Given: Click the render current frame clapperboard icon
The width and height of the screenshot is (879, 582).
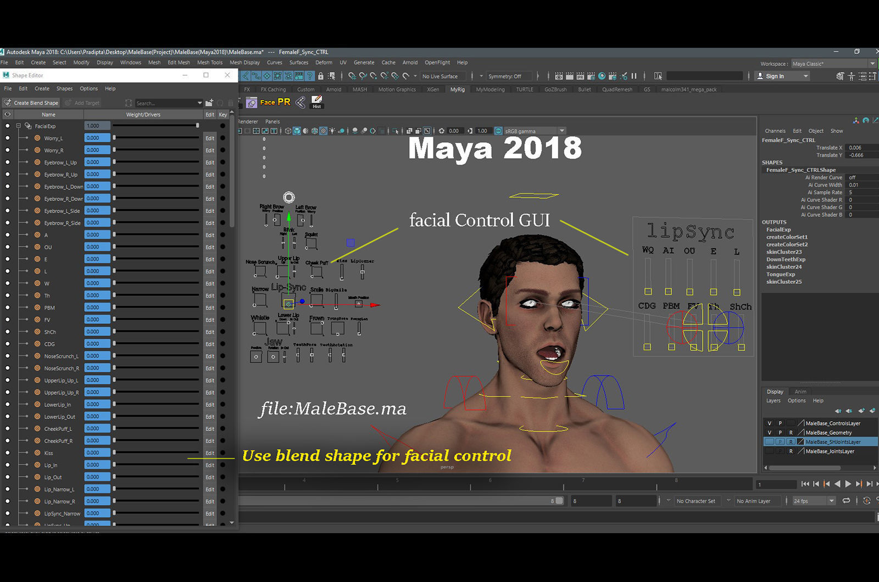Looking at the screenshot, I should tap(569, 76).
